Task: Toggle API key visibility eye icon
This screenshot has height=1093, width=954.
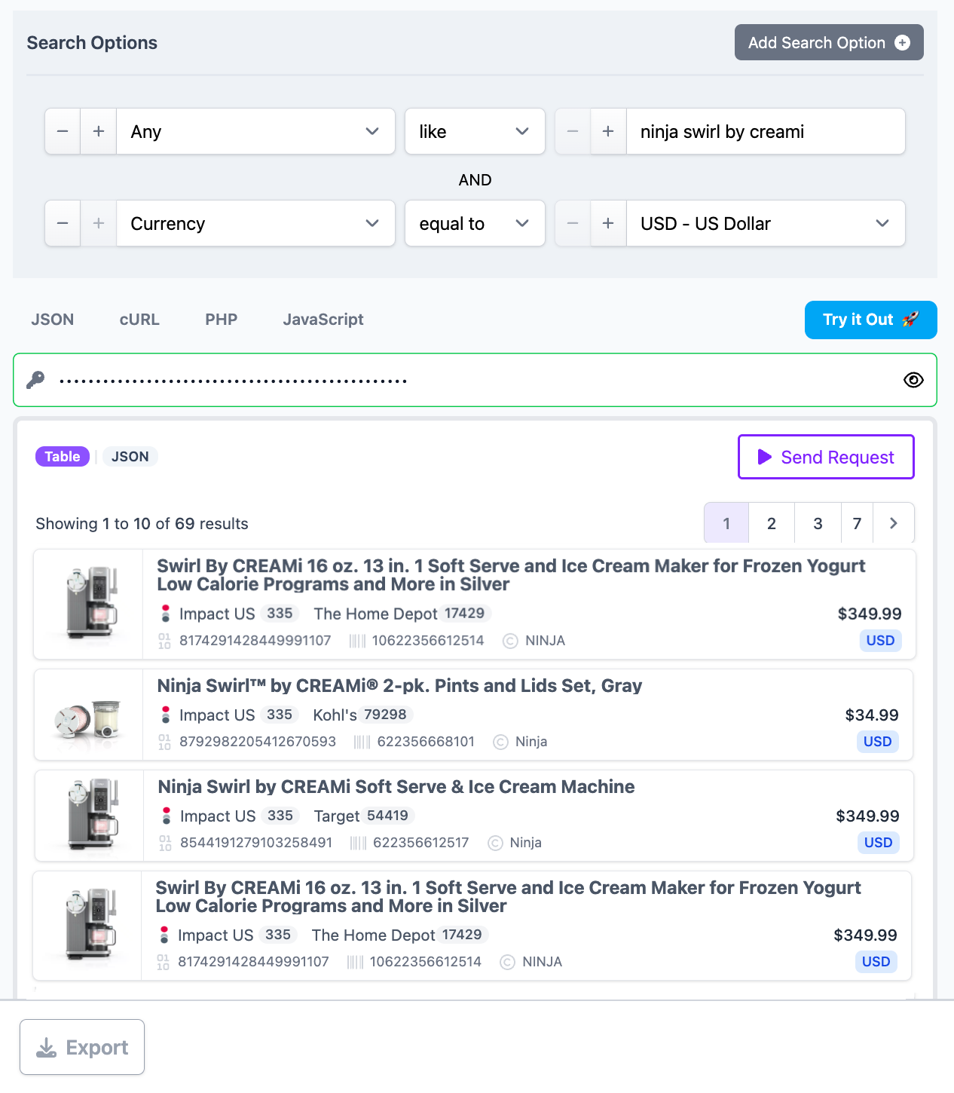Action: point(913,380)
